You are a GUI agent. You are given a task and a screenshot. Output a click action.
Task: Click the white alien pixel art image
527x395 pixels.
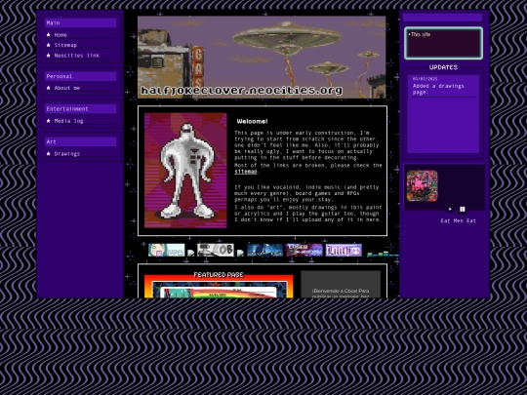point(185,171)
